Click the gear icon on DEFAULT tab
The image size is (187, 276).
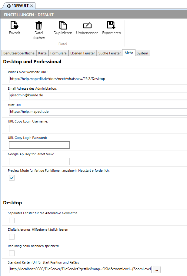point(9,6)
